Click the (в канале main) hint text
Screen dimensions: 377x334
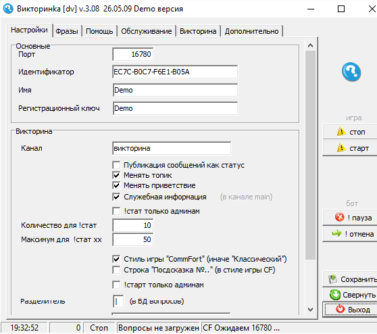[x=246, y=197]
